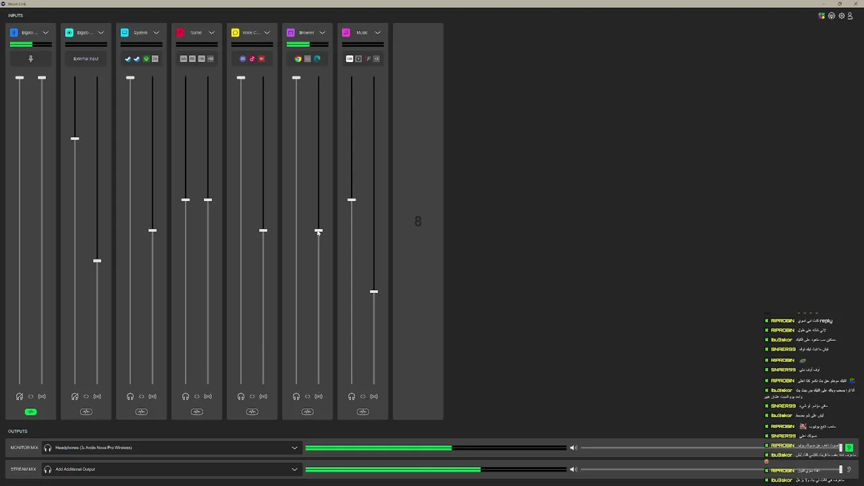Screen dimensions: 864x486
Task: Click the External Input source button
Action: point(86,59)
